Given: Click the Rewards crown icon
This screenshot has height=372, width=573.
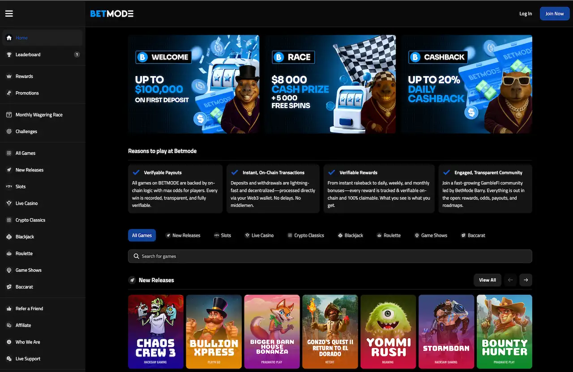Looking at the screenshot, I should tap(9, 76).
